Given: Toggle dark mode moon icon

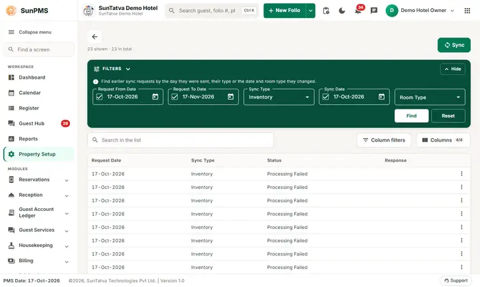Looking at the screenshot, I should (x=341, y=11).
